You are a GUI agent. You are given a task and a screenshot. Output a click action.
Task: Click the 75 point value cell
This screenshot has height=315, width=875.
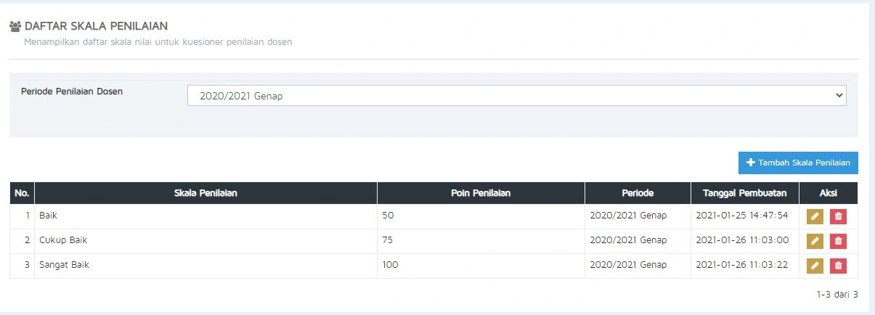(x=481, y=241)
